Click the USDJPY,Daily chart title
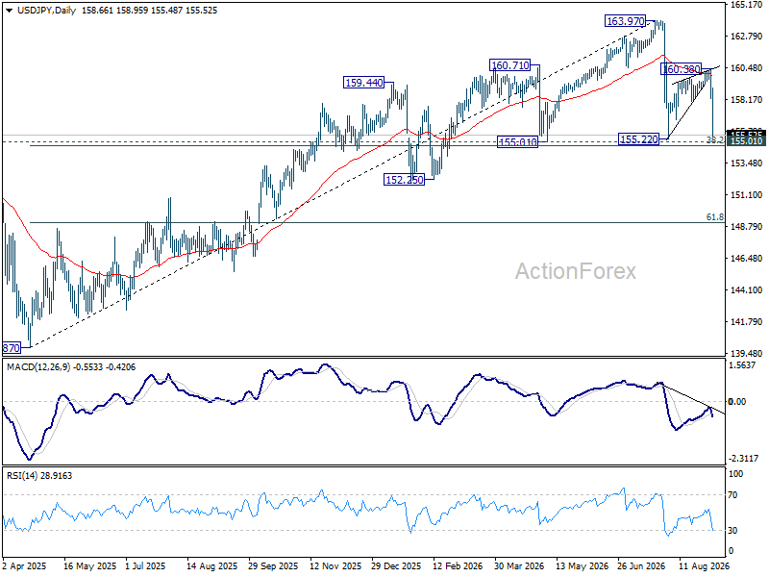 46,11
